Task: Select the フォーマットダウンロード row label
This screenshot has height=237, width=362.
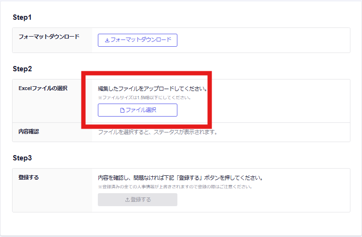Action: (x=49, y=37)
